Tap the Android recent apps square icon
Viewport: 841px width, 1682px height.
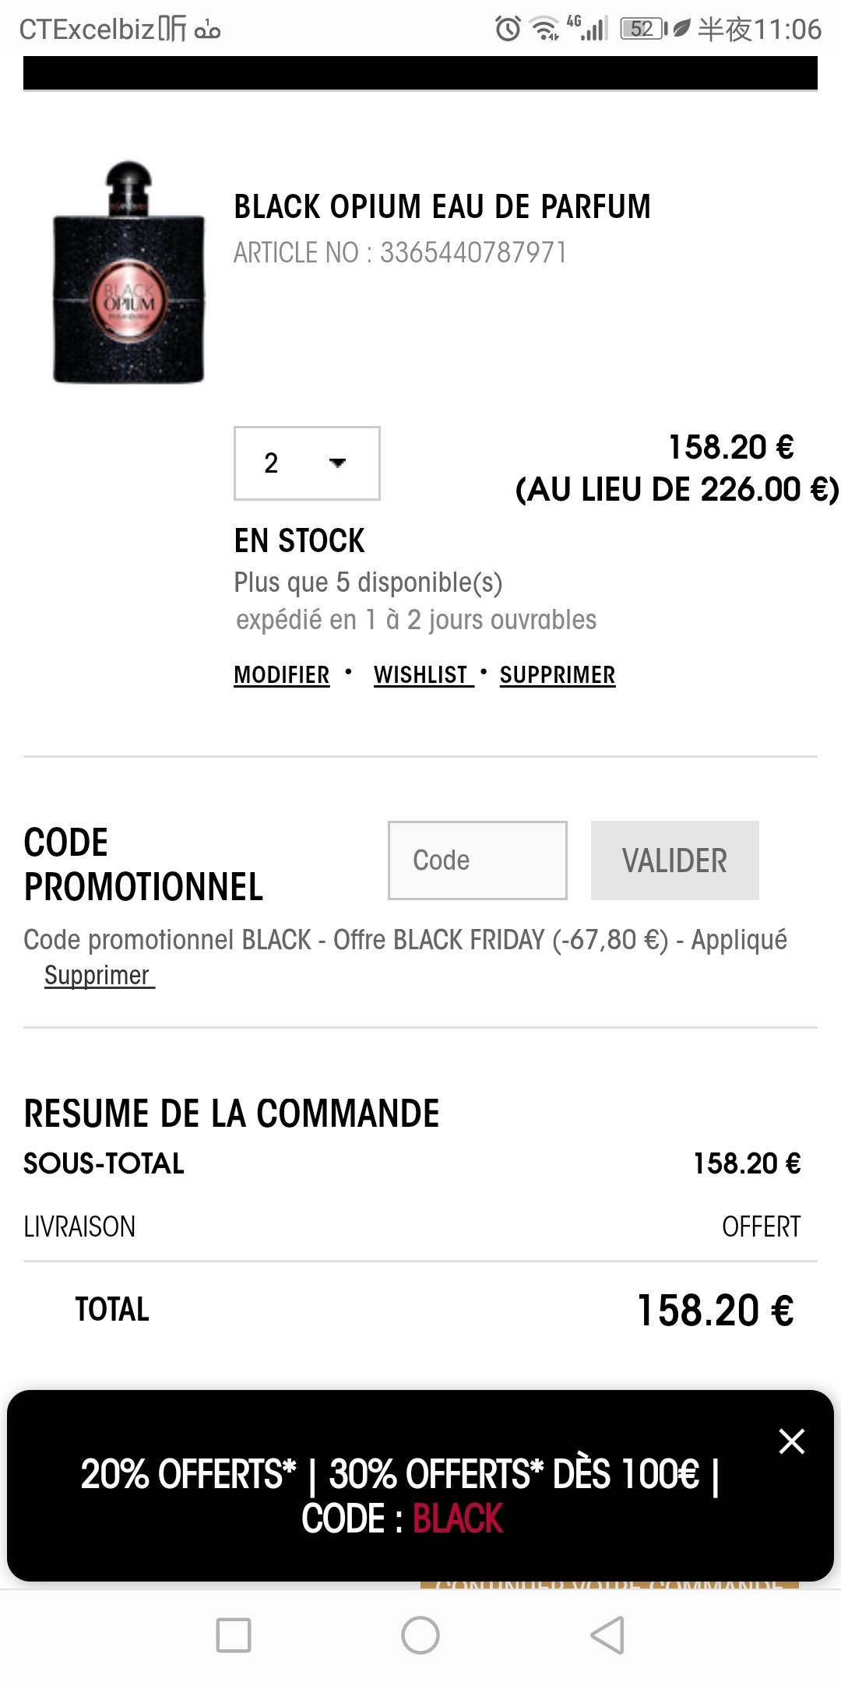234,1634
